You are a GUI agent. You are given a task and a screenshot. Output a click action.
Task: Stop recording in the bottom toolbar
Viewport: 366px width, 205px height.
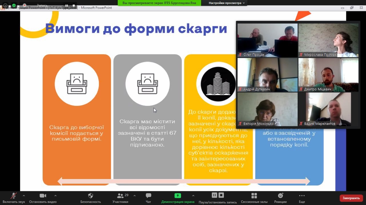(221, 195)
